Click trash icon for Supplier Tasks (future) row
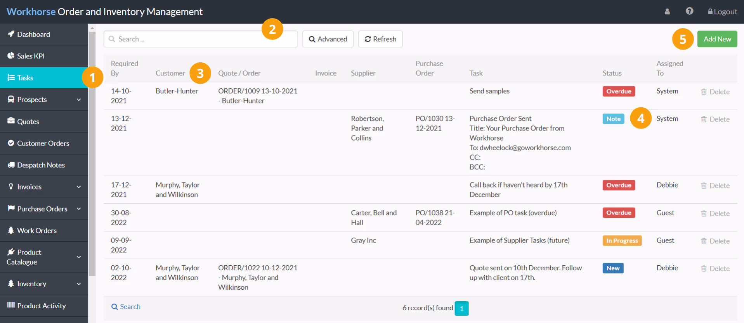744x323 pixels. coord(704,241)
